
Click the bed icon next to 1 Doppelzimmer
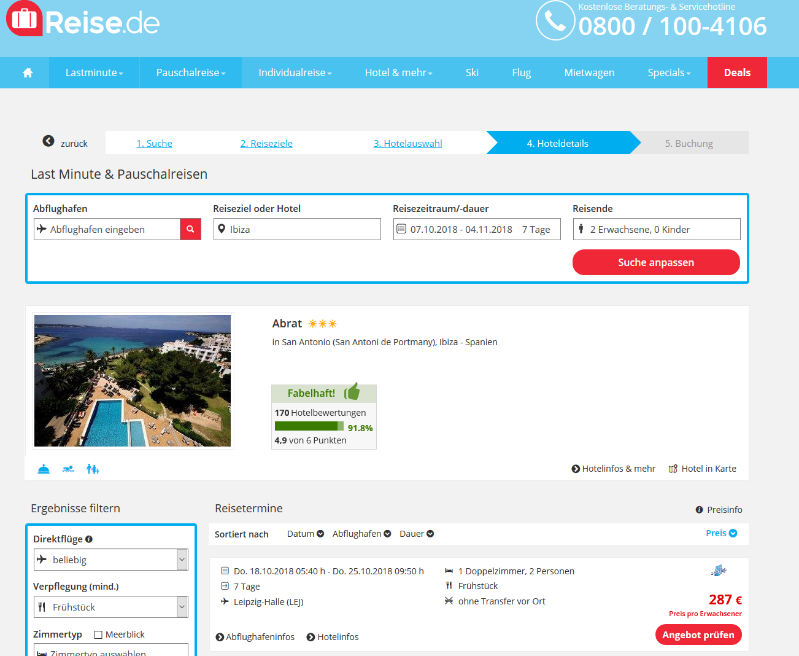click(x=449, y=571)
